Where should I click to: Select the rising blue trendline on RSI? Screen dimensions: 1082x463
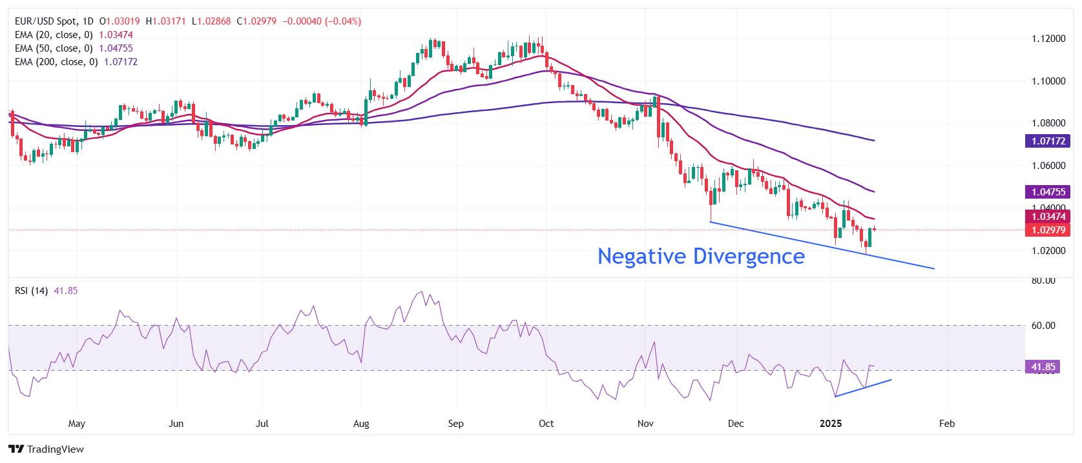point(863,388)
